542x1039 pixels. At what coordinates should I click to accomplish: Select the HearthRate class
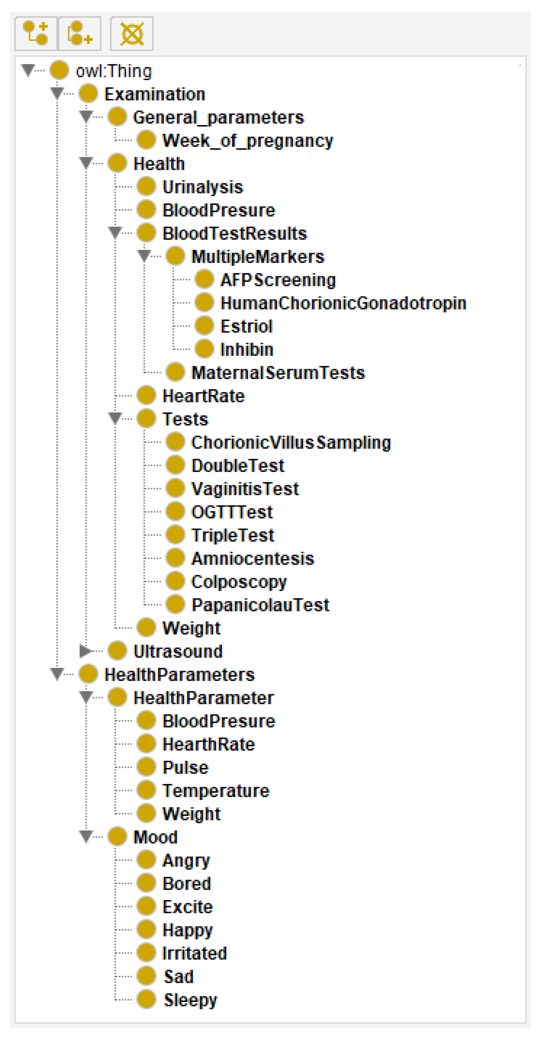tap(209, 744)
